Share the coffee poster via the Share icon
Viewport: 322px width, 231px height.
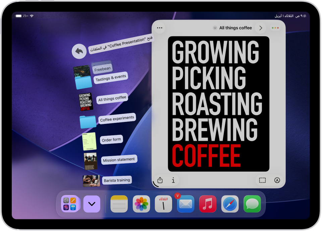(160, 180)
